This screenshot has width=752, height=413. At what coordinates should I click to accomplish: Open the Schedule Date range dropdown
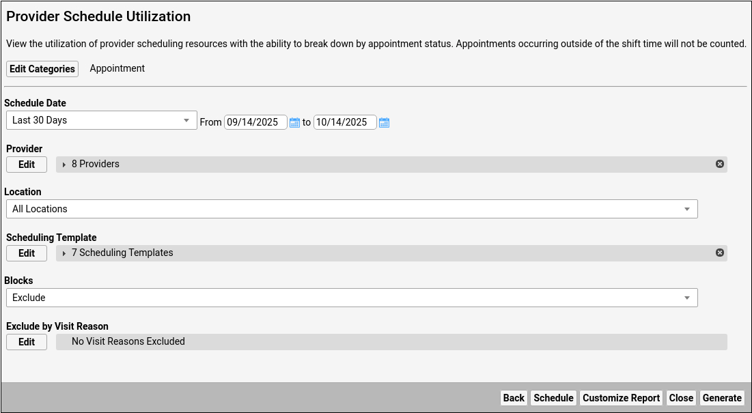click(101, 121)
